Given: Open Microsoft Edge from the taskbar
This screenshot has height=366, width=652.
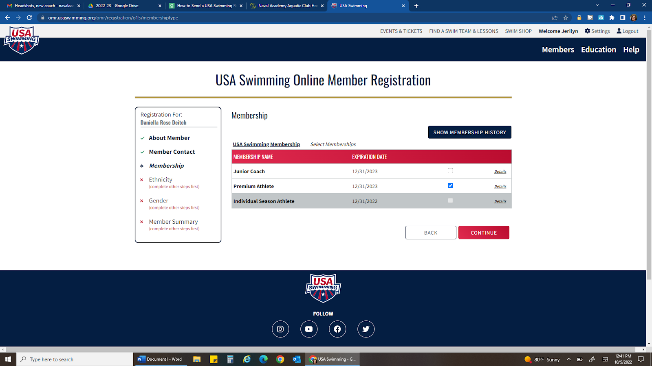Looking at the screenshot, I should (264, 359).
